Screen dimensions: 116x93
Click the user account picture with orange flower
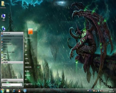[30, 31]
